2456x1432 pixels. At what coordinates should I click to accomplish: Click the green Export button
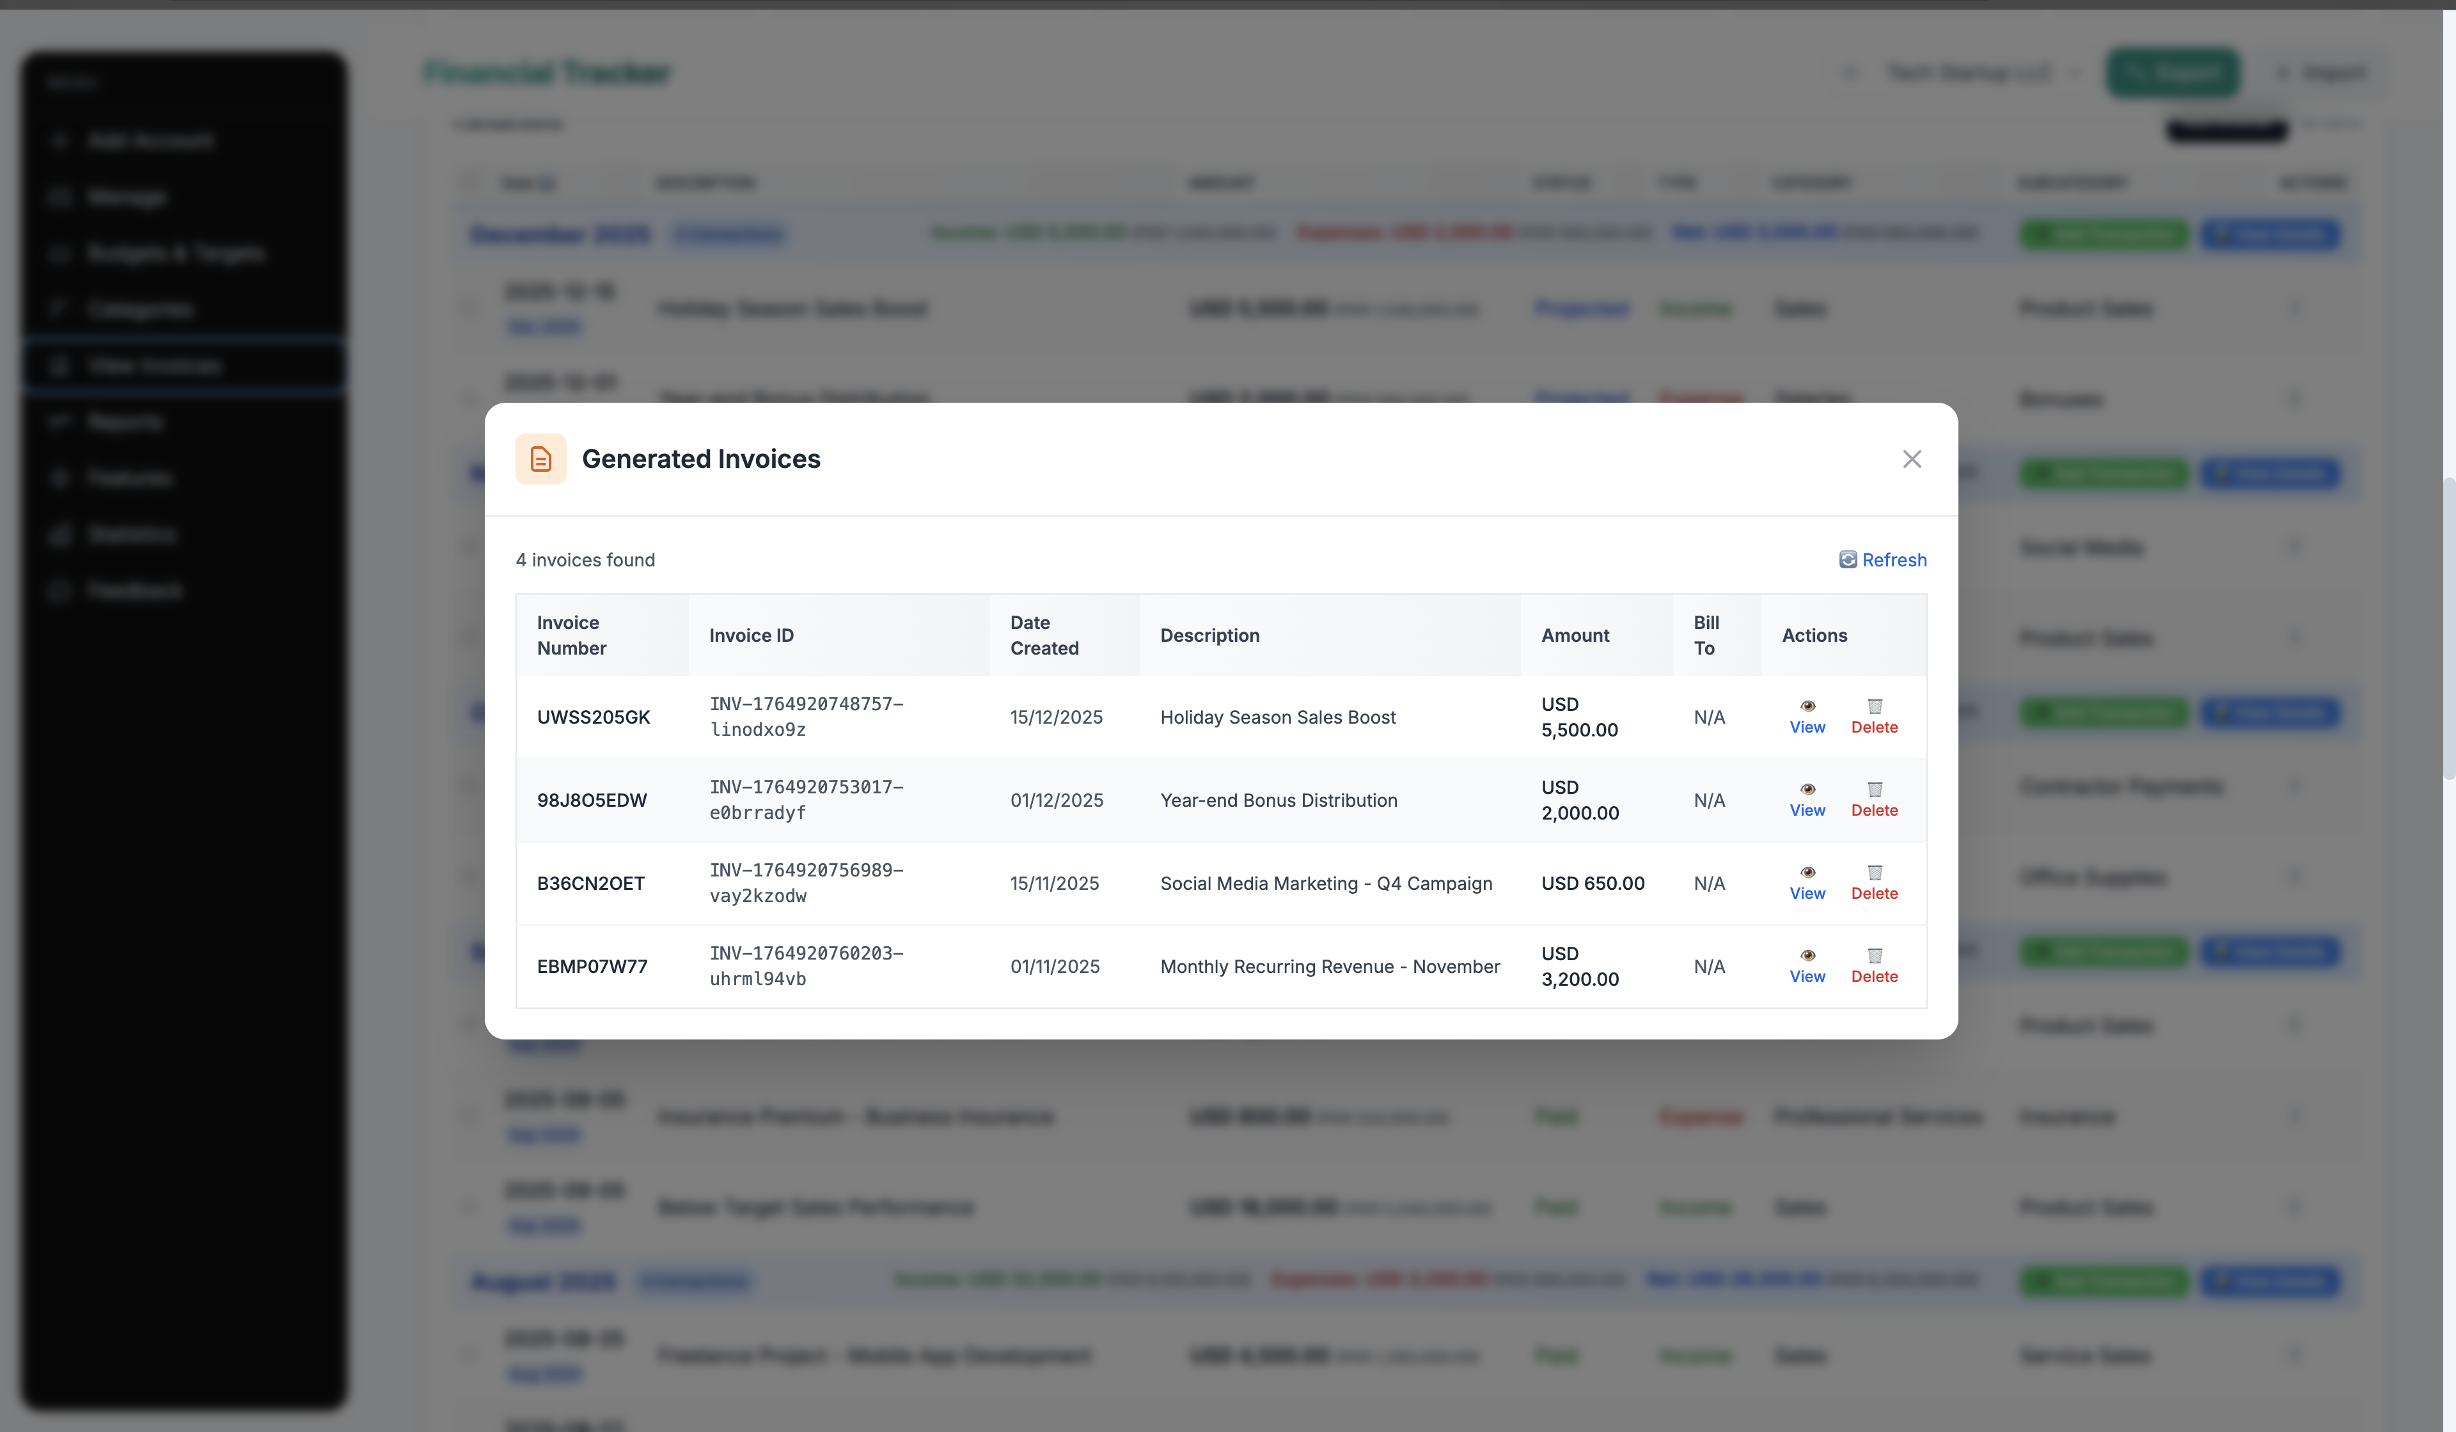pyautogui.click(x=2173, y=72)
